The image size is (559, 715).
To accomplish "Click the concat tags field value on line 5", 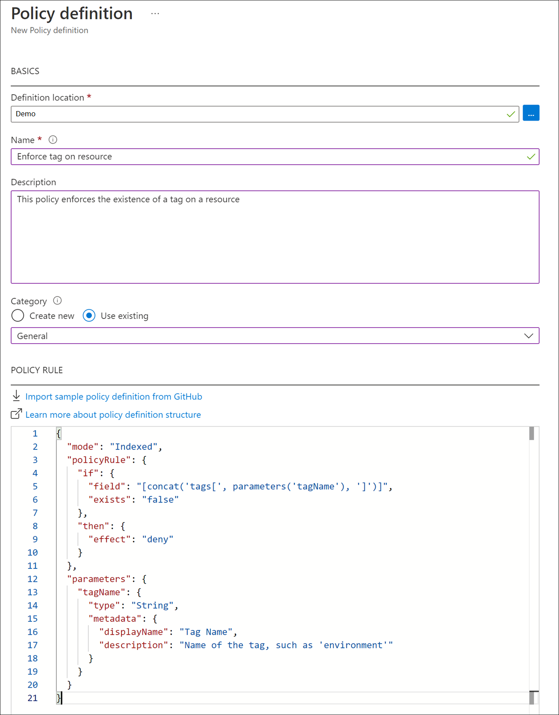I will (x=262, y=486).
